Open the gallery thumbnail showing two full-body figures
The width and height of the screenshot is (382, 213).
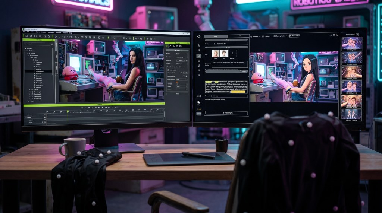click(351, 115)
